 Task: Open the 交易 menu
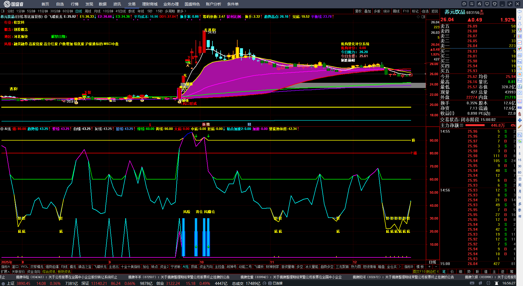(132, 4)
